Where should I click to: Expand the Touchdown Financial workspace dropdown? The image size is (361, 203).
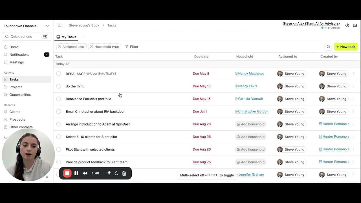(26, 26)
